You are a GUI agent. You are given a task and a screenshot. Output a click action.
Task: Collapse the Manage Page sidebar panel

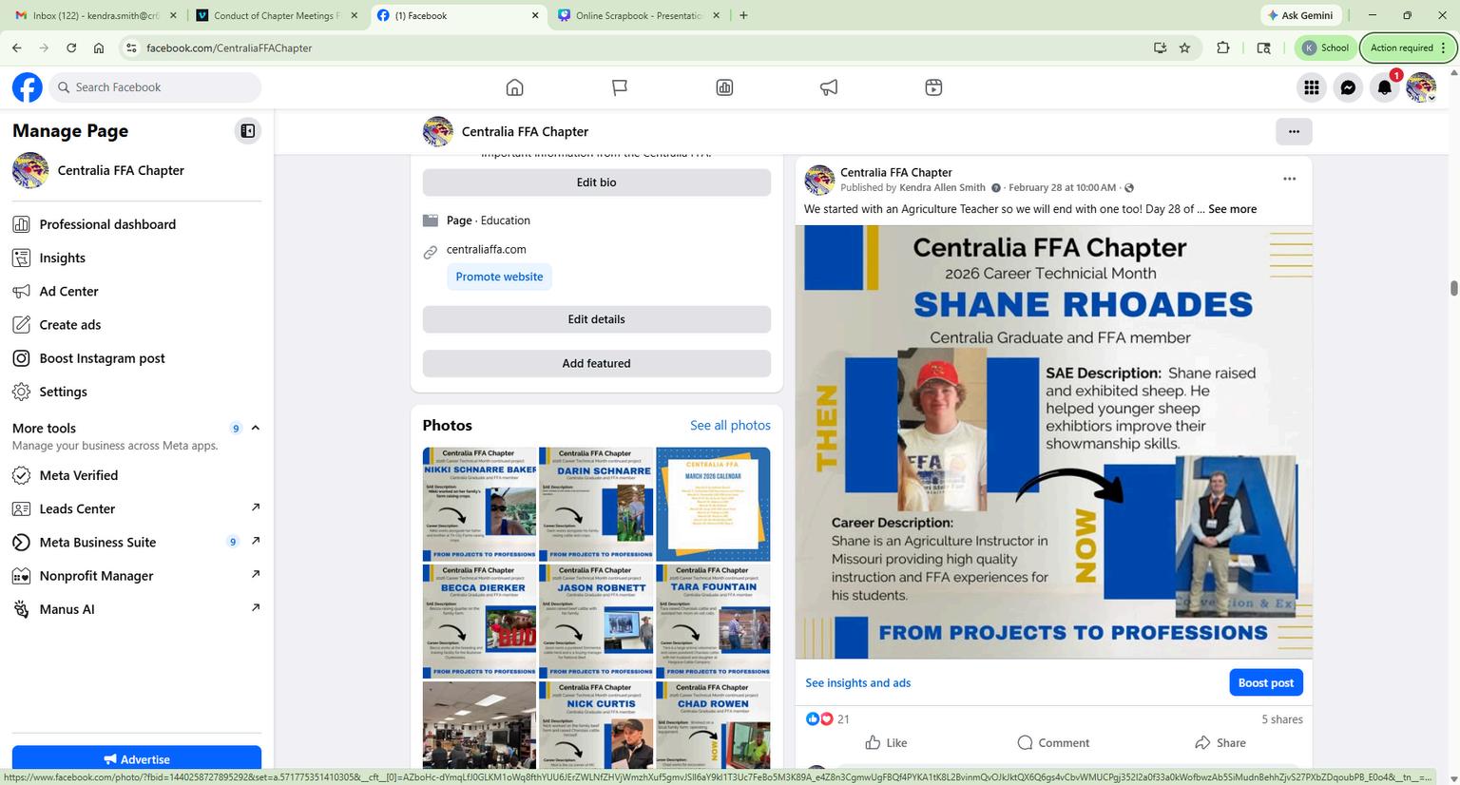click(x=247, y=131)
